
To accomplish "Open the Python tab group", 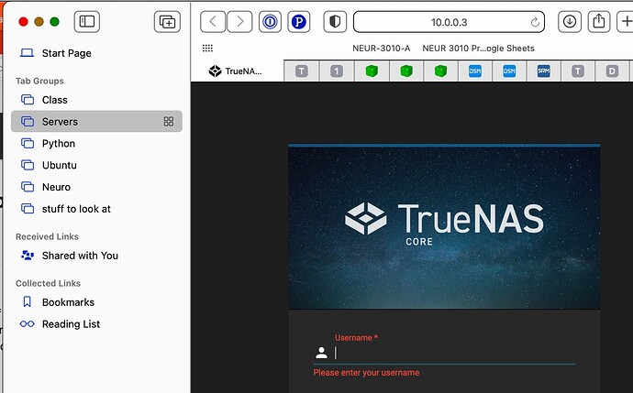I will pyautogui.click(x=96, y=144).
